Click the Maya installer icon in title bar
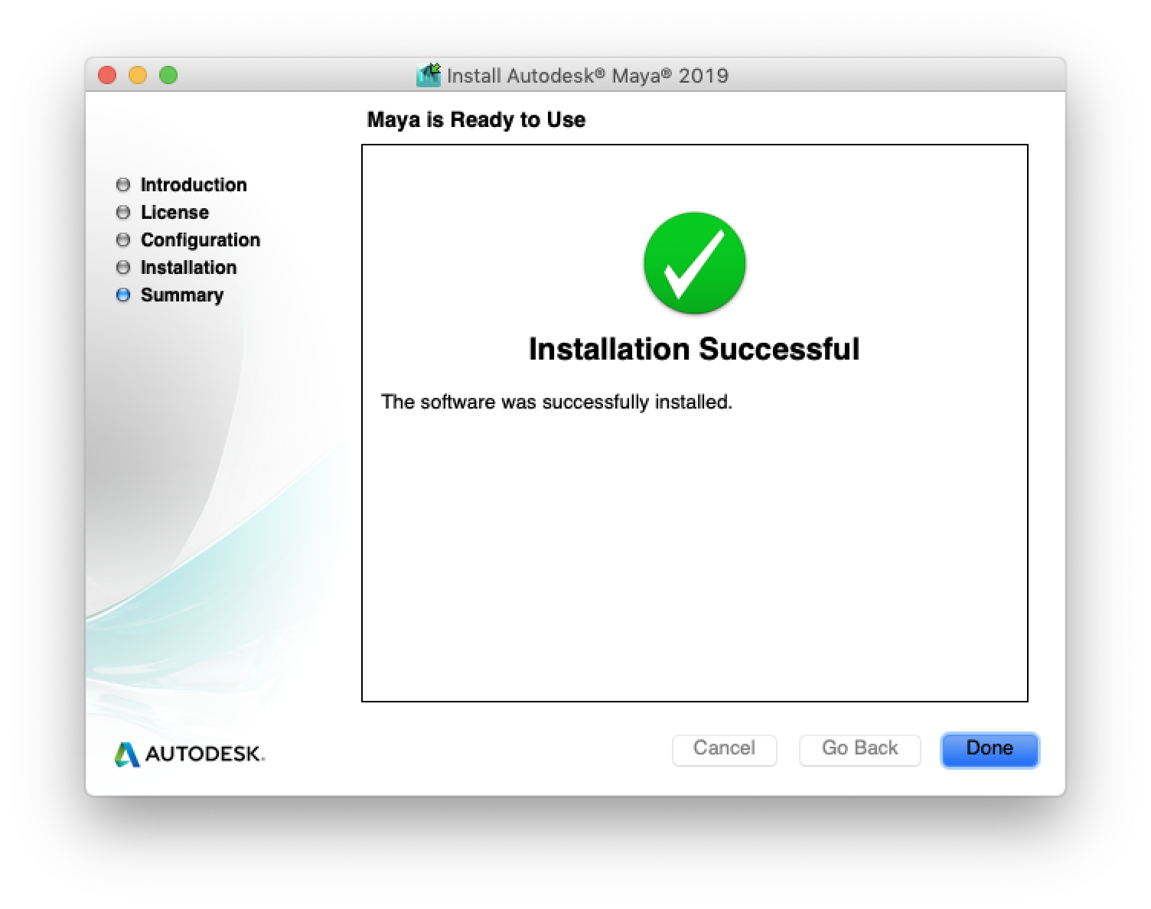Image resolution: width=1151 pixels, height=909 pixels. 427,74
